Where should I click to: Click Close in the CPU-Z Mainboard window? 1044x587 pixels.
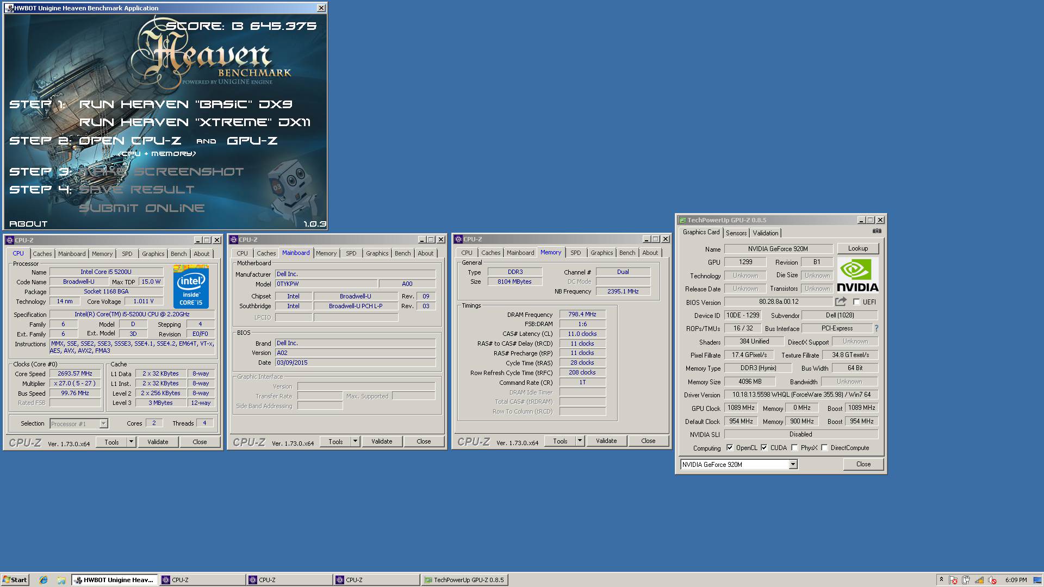pyautogui.click(x=424, y=441)
